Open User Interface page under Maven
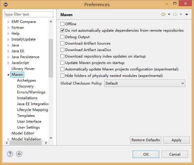 [x=29, y=122]
